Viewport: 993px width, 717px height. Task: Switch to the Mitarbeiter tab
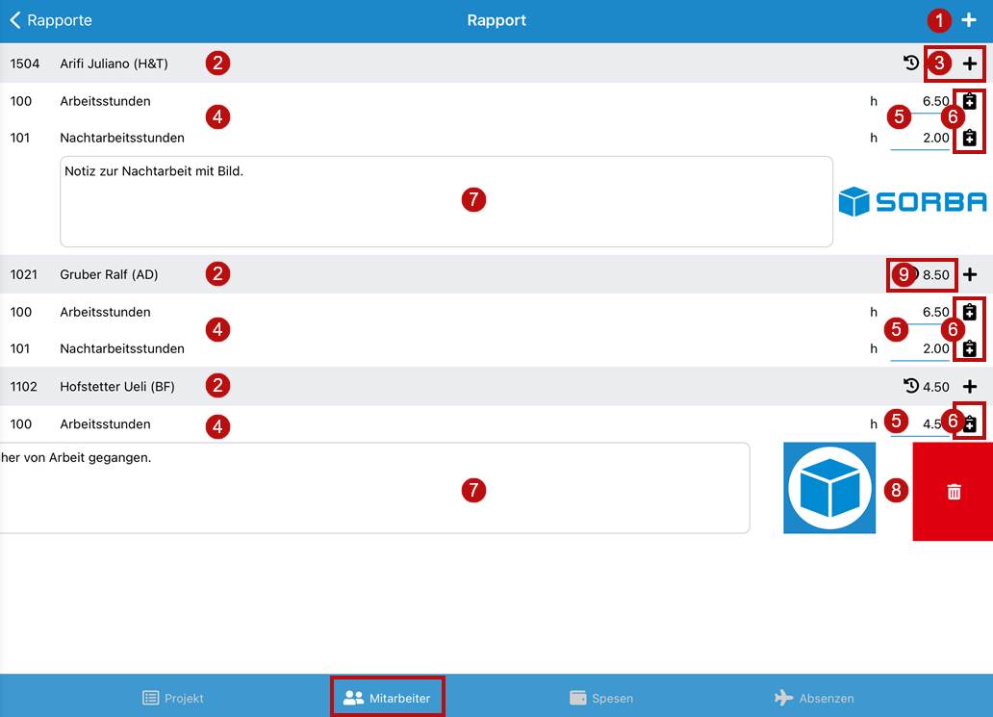click(388, 698)
